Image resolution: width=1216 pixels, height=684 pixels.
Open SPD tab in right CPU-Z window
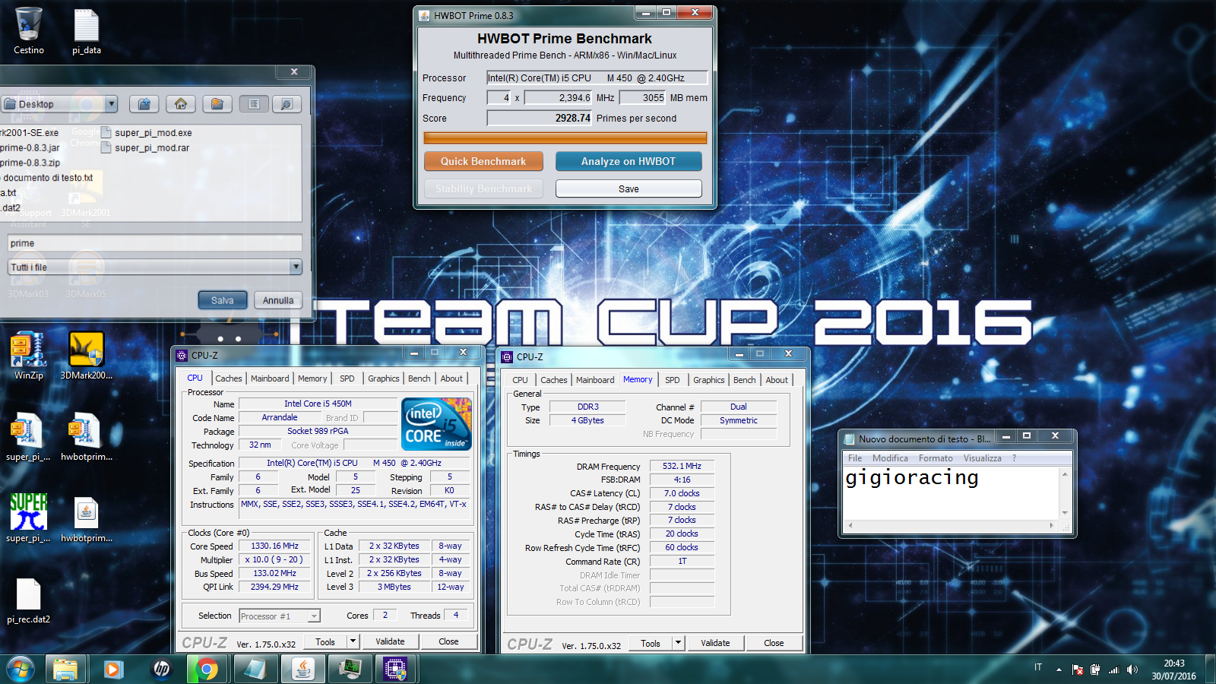coord(673,380)
